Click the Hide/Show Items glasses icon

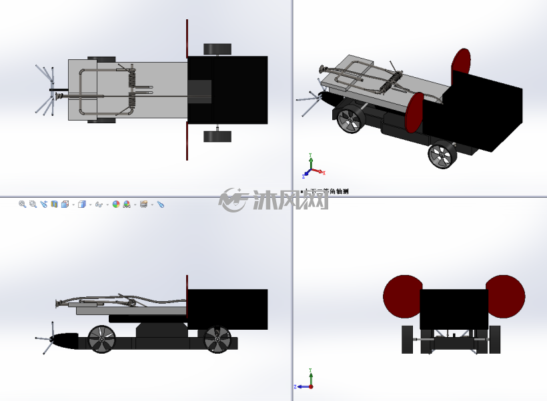[99, 204]
